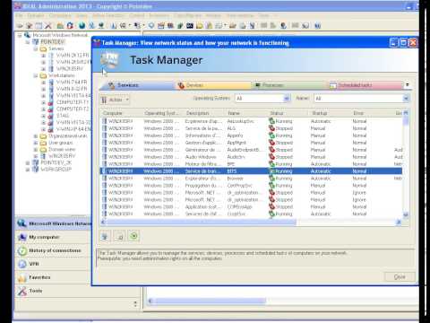Image resolution: width=430 pixels, height=323 pixels.
Task: Click the Scheduled tasks tab calendar icon
Action: point(332,85)
